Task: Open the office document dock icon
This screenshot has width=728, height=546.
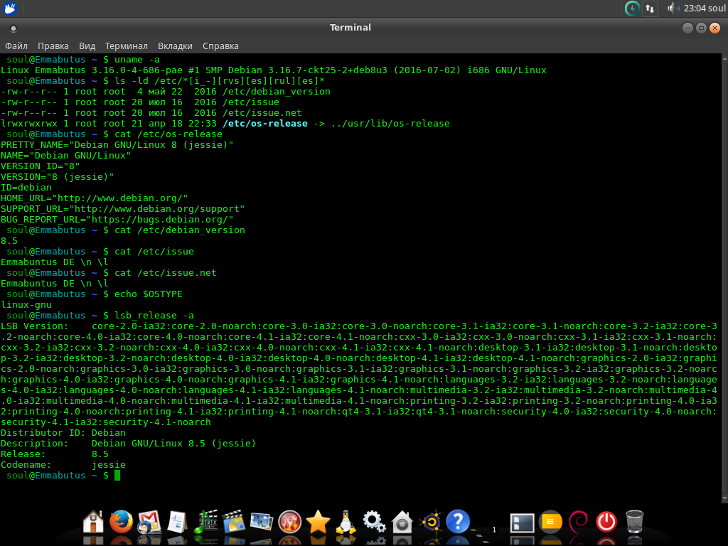Action: click(177, 522)
